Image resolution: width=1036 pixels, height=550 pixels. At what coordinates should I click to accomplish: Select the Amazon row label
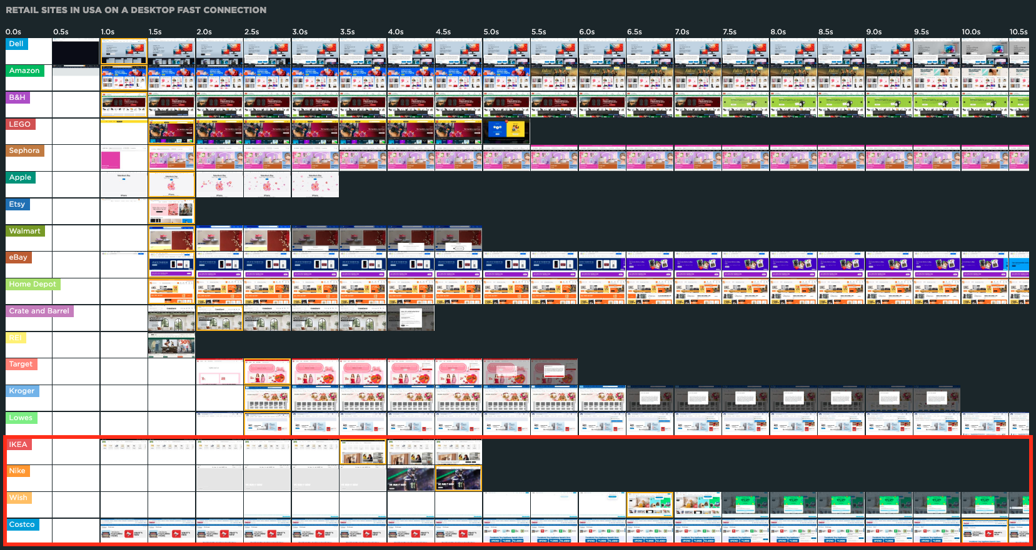[24, 71]
